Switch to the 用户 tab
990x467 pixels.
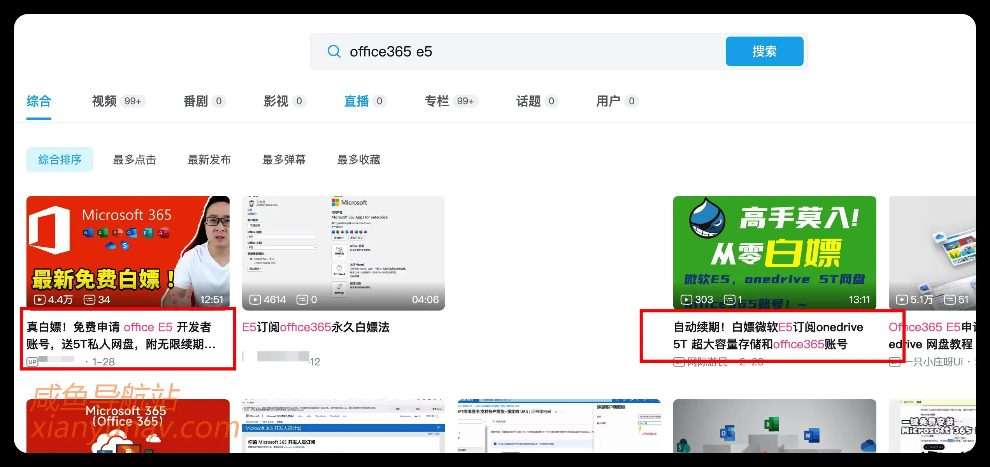pyautogui.click(x=609, y=101)
